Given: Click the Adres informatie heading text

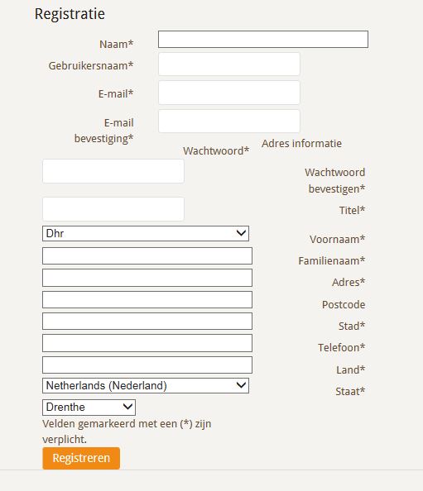Looking at the screenshot, I should pyautogui.click(x=301, y=144).
